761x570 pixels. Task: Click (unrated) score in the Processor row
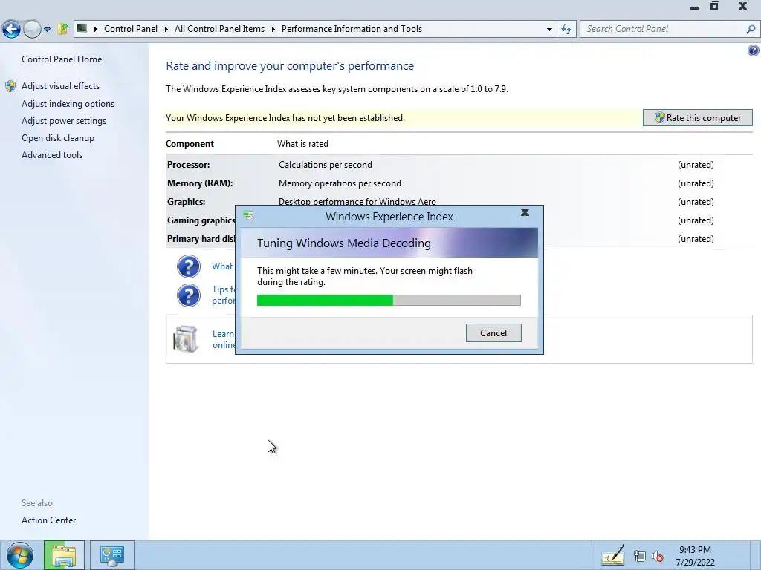(696, 165)
